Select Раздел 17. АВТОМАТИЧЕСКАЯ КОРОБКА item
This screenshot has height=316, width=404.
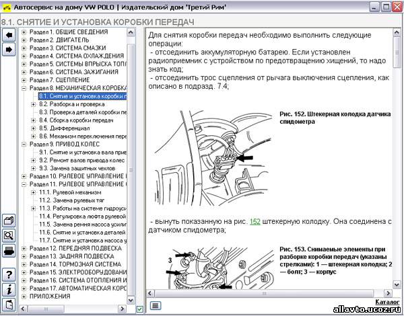click(78, 288)
